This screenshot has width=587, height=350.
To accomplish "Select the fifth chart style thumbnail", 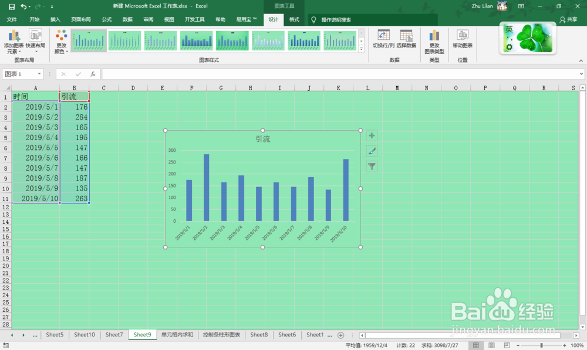I will pos(232,41).
